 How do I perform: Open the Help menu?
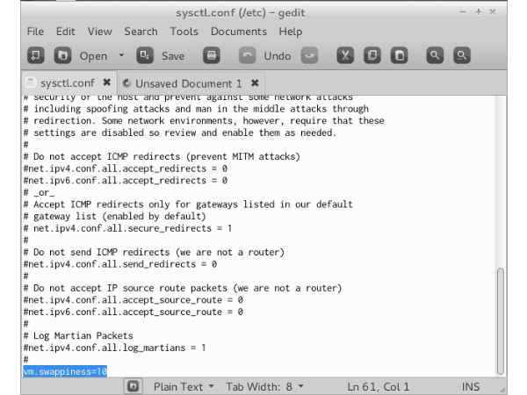coord(291,32)
